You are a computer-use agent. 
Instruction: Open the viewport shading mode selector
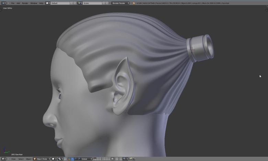(54, 159)
